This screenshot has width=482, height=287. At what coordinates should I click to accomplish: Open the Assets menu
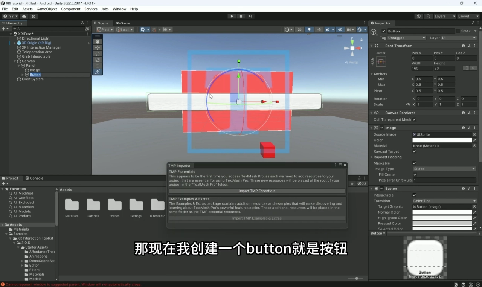[27, 9]
